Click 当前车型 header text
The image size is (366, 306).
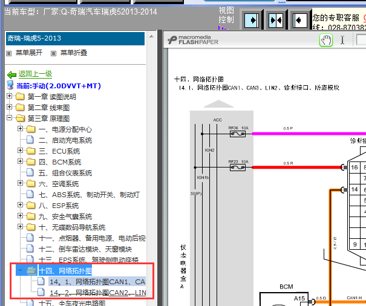pyautogui.click(x=81, y=11)
